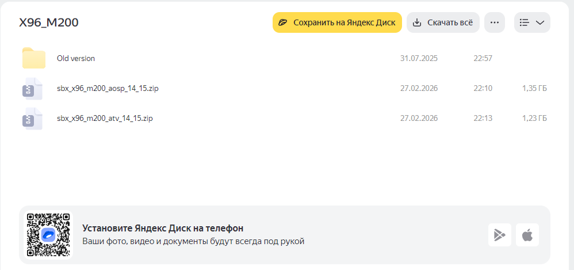Image resolution: width=574 pixels, height=270 pixels.
Task: Open the three-dot more options menu
Action: click(x=495, y=22)
